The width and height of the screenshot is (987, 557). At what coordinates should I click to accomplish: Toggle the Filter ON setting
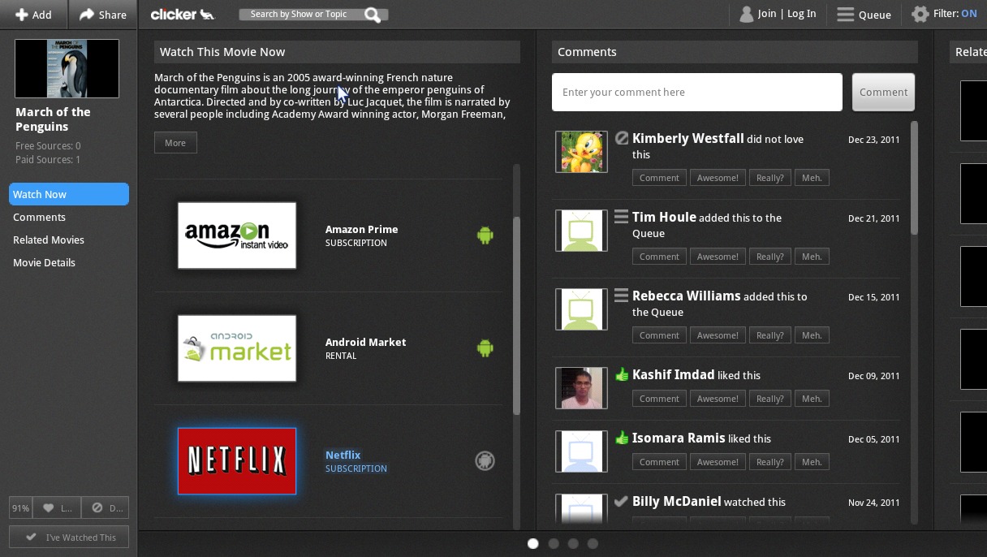pyautogui.click(x=945, y=14)
